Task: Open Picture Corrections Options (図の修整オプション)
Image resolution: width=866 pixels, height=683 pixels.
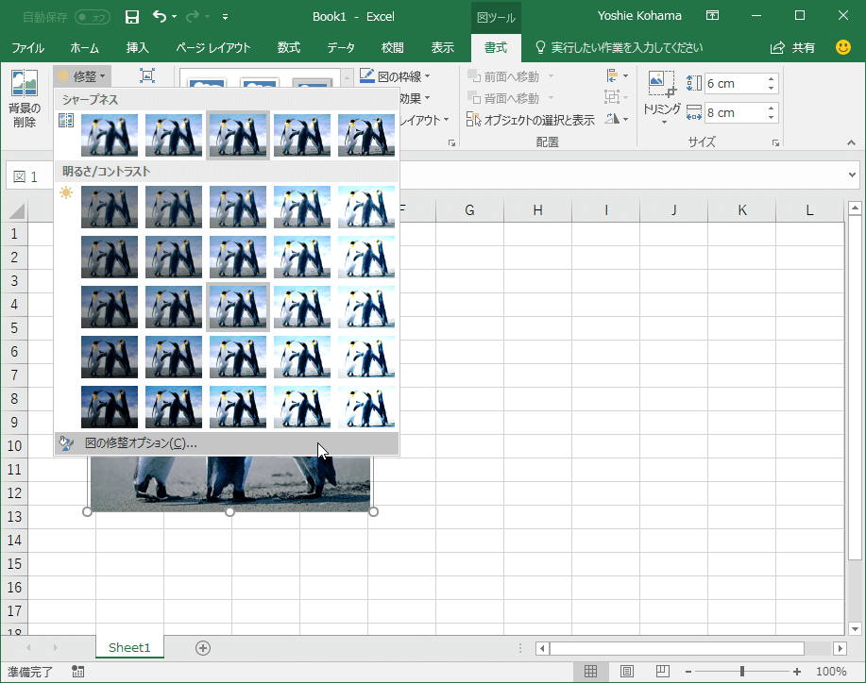Action: pos(140,443)
